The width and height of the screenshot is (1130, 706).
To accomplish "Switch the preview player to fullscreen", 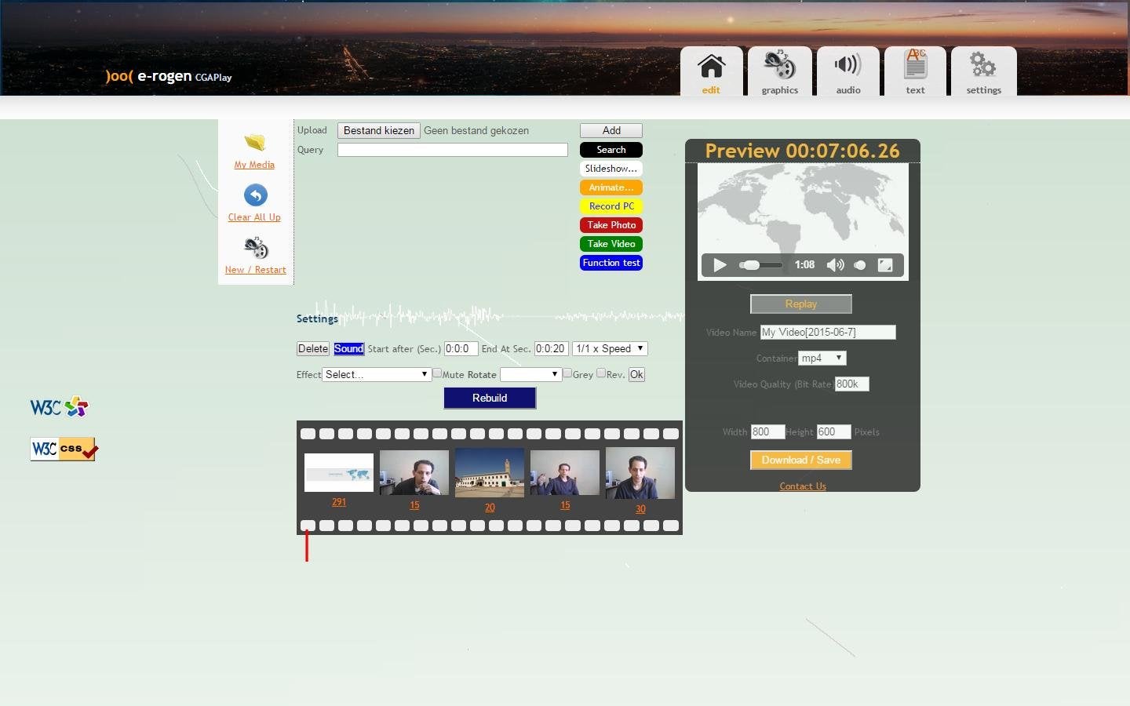I will pyautogui.click(x=885, y=265).
